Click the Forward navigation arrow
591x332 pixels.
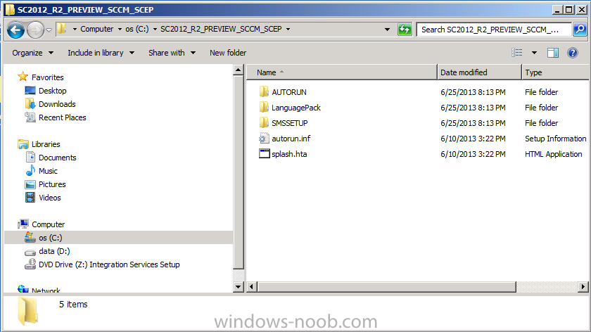[x=35, y=30]
